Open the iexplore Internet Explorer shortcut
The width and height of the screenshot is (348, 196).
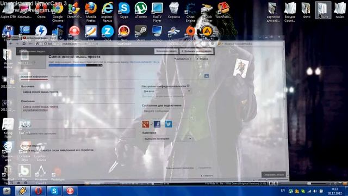[x=108, y=11]
